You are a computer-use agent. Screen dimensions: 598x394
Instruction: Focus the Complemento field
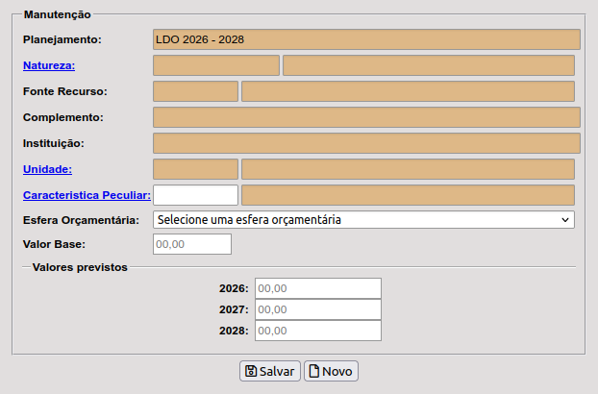366,117
